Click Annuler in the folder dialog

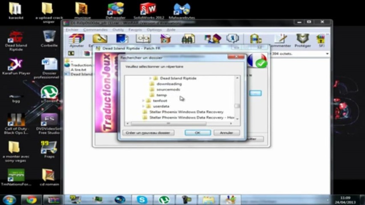[x=227, y=133]
